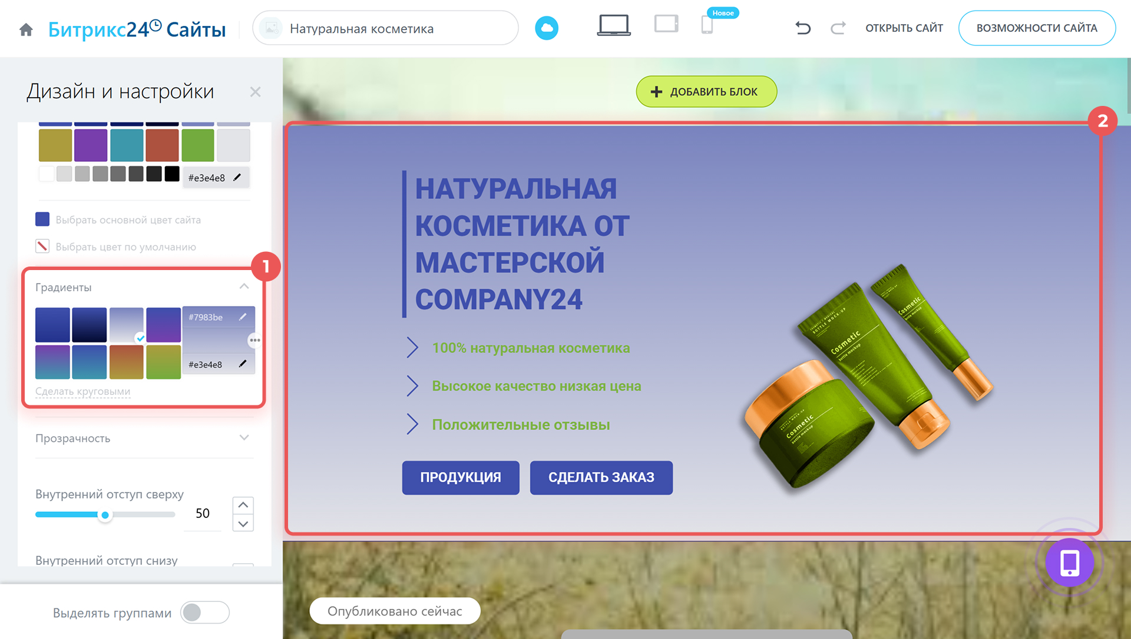
Task: Switch to desktop preview icon
Action: coord(614,25)
